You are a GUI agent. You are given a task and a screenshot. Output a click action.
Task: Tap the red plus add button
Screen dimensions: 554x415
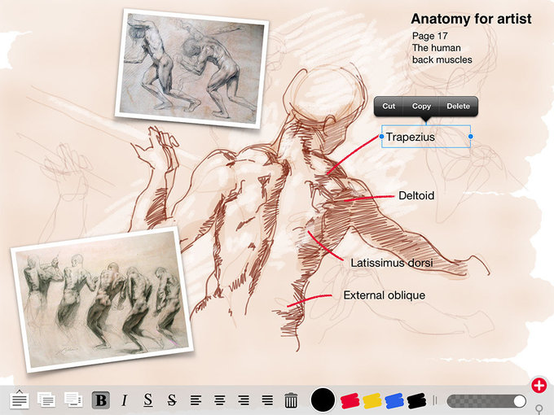tap(539, 386)
